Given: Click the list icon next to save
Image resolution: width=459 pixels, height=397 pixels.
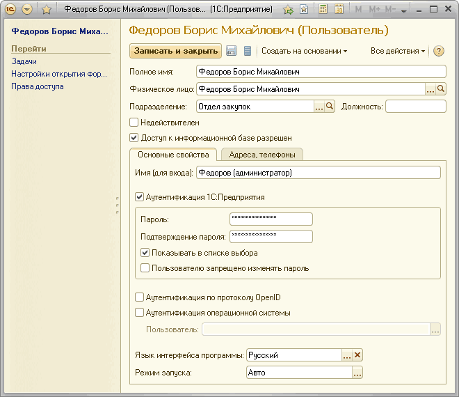Looking at the screenshot, I should click(247, 51).
